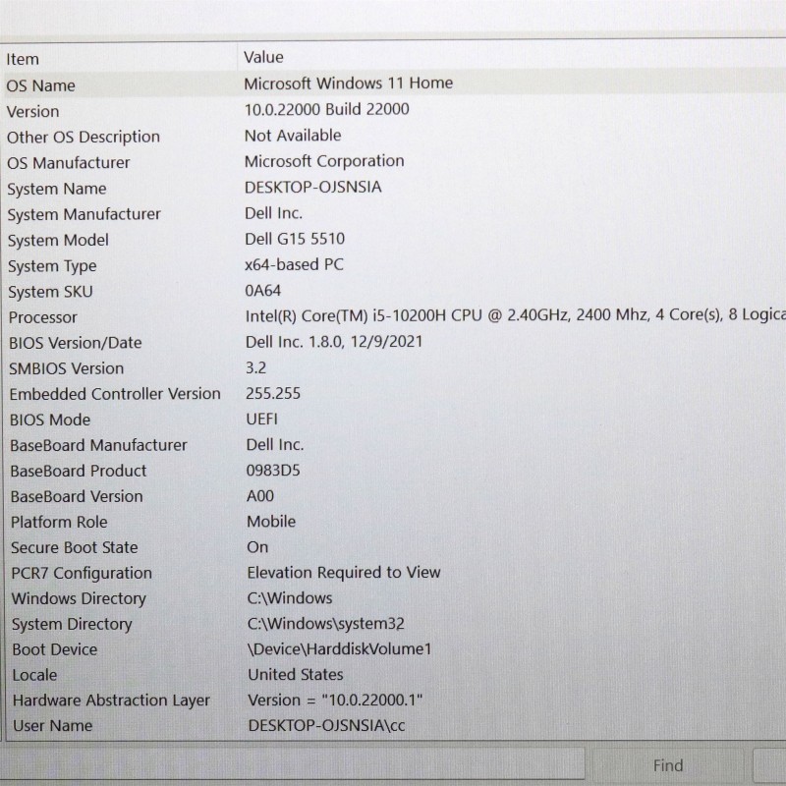
Task: Select the Secure Boot State row
Action: pyautogui.click(x=74, y=547)
